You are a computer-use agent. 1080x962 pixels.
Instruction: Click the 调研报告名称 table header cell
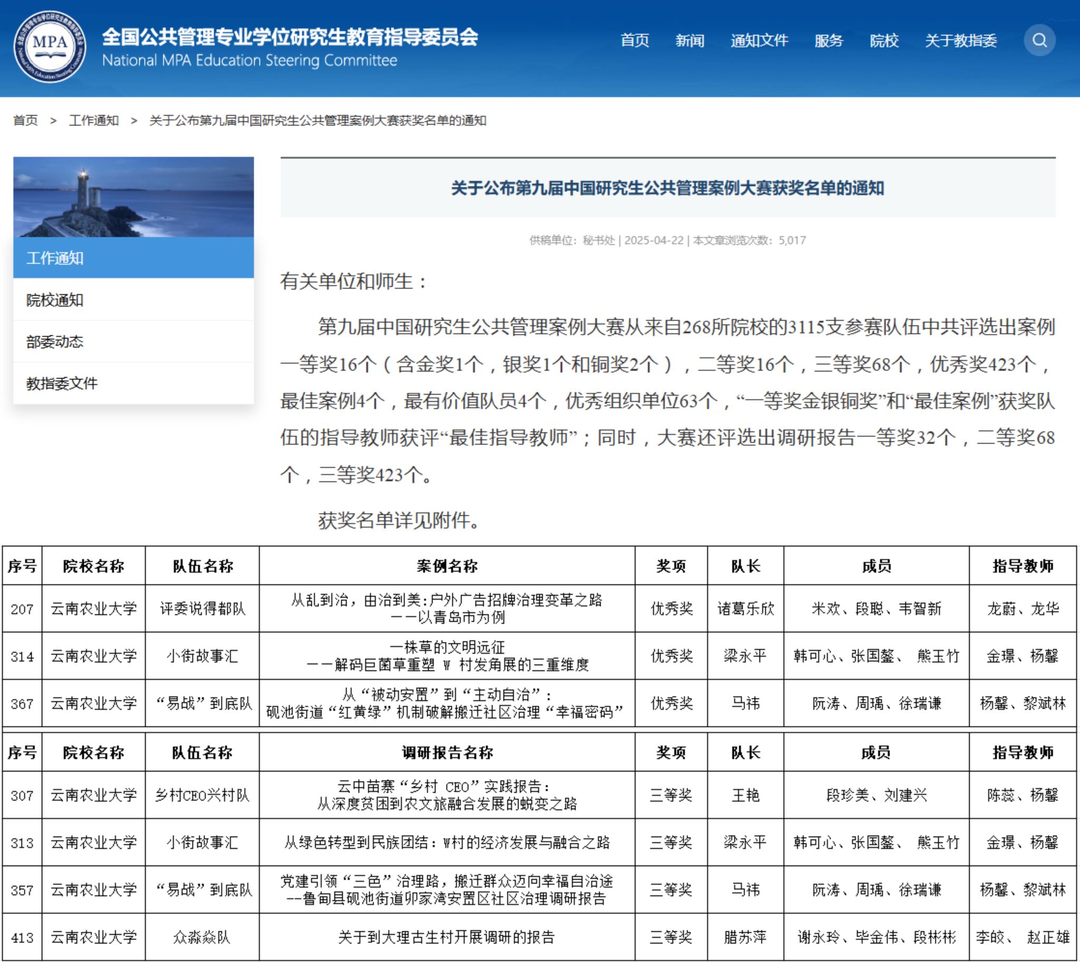447,752
